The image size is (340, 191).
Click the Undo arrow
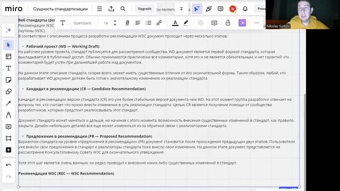tap(8, 165)
